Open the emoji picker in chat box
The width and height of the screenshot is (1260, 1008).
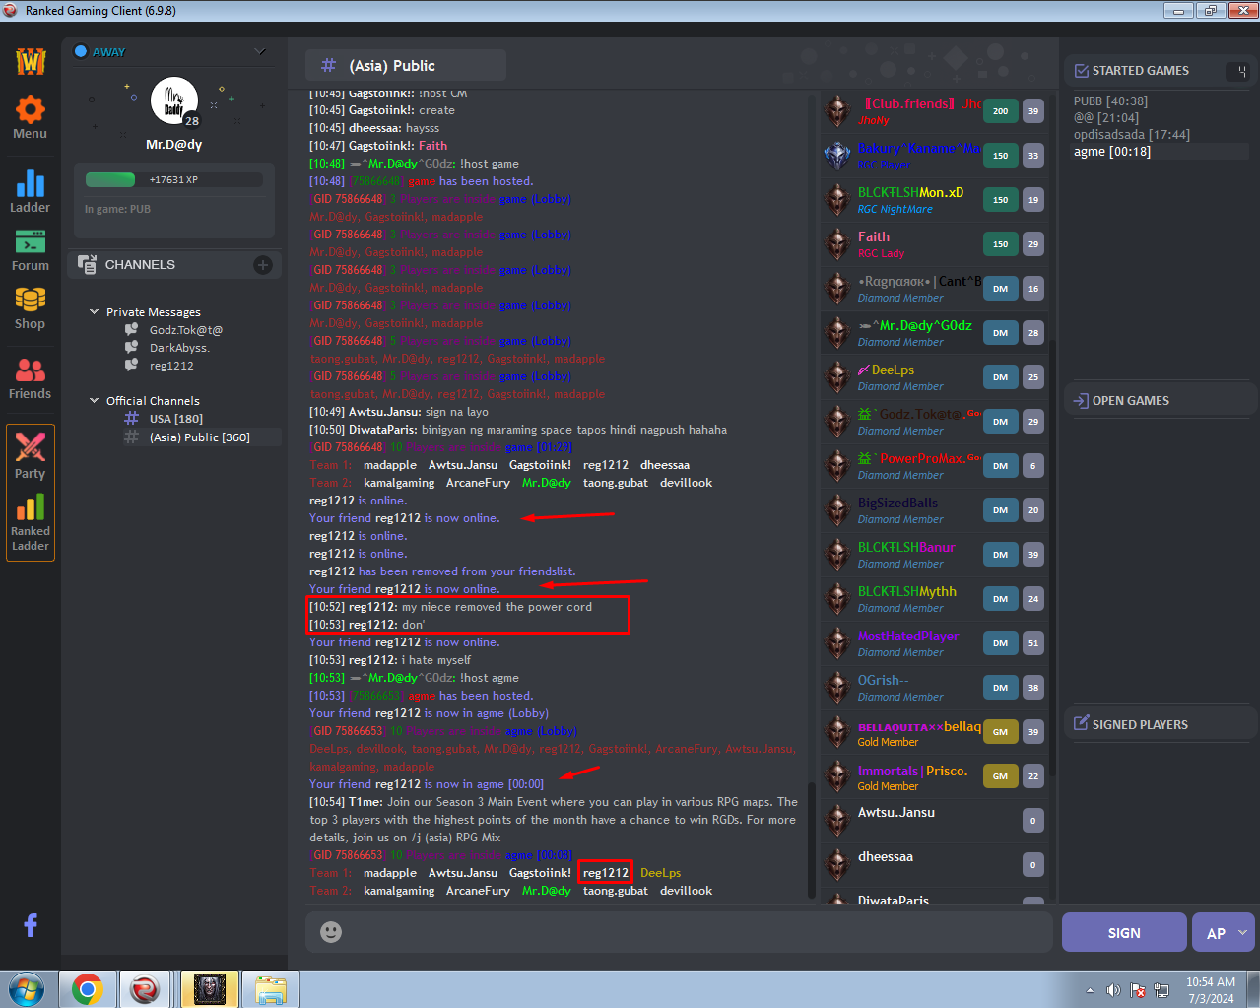[331, 932]
